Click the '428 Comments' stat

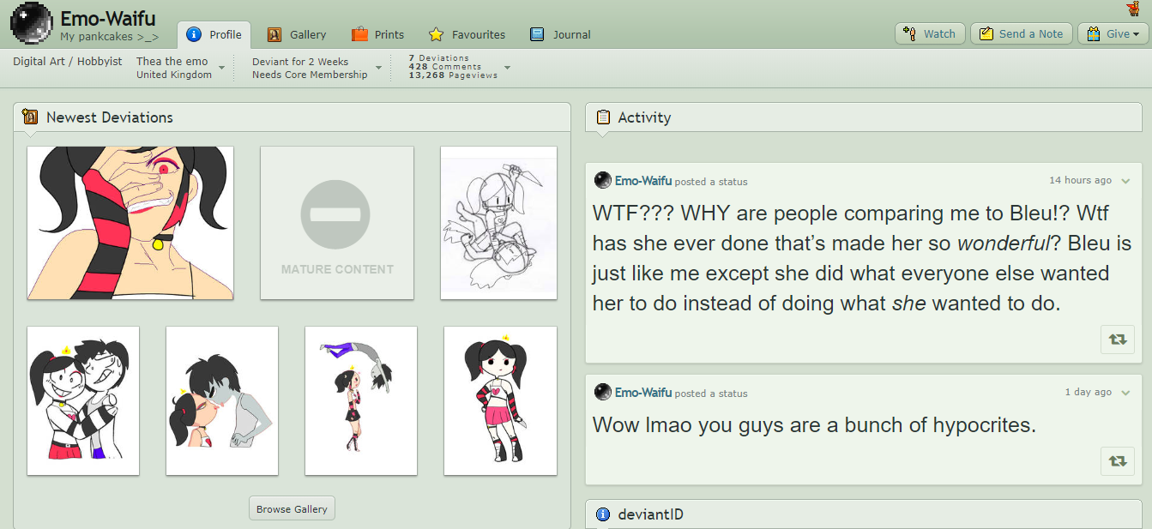click(x=444, y=67)
